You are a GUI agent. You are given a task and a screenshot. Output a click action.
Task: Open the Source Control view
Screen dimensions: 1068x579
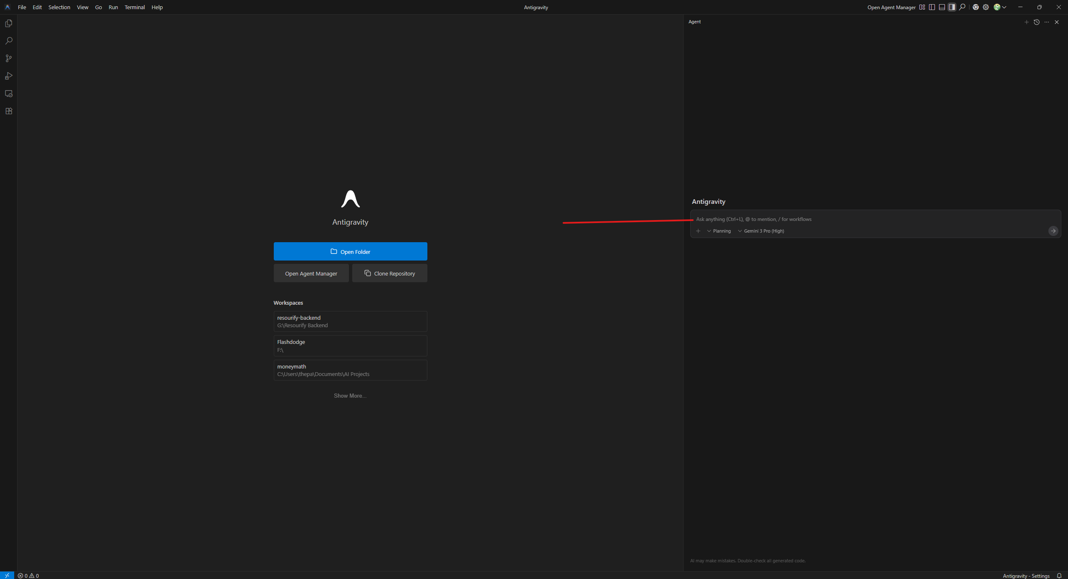coord(9,58)
